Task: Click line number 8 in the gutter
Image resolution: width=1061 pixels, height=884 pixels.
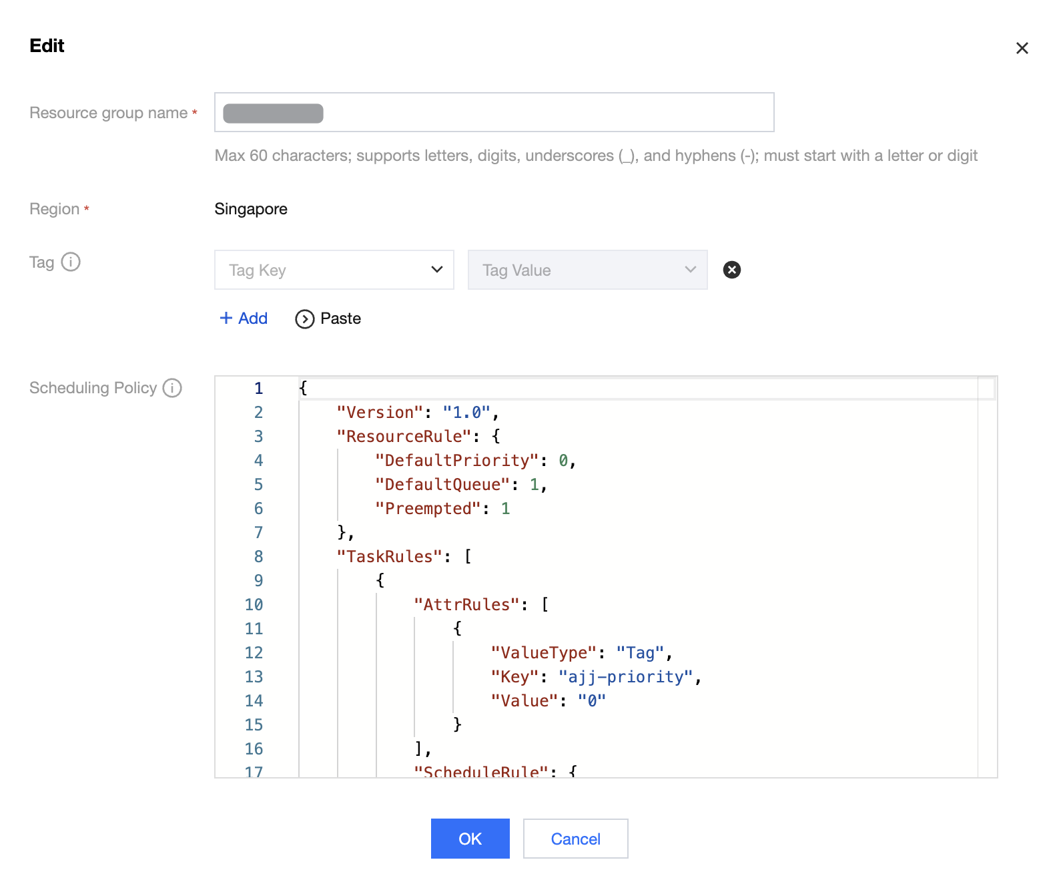Action: pyautogui.click(x=258, y=557)
